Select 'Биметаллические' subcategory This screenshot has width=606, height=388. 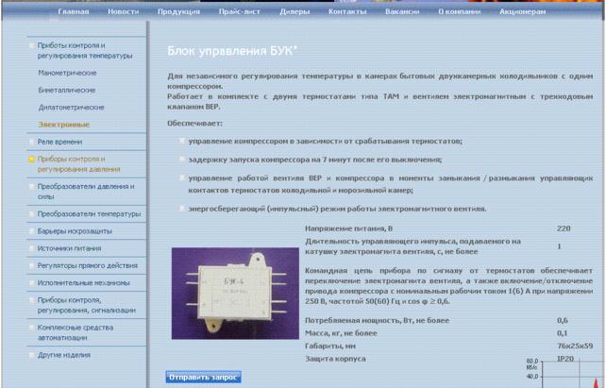tap(67, 91)
